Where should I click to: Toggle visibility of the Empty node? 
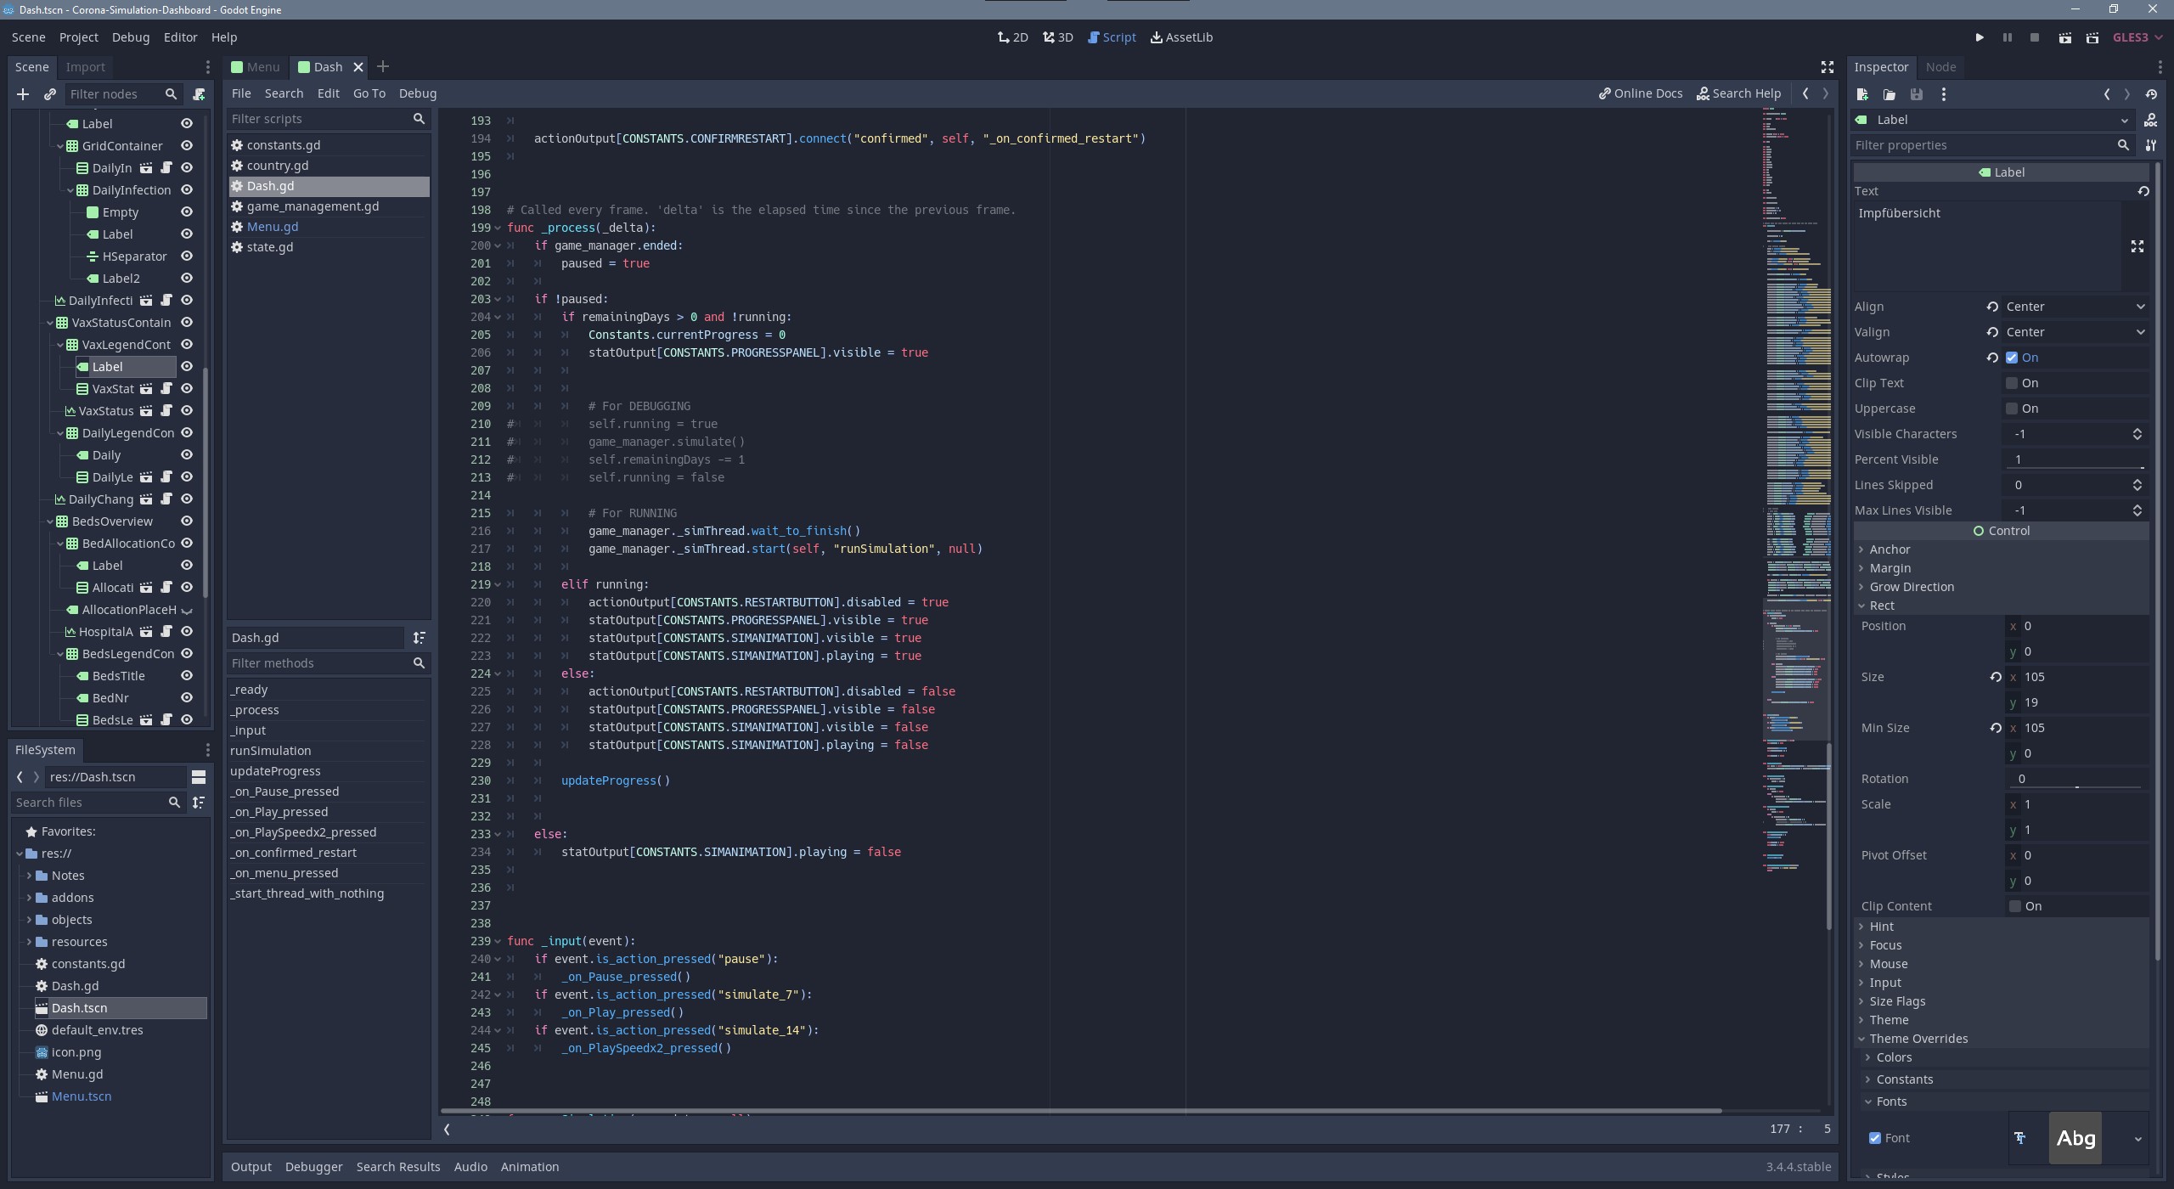pyautogui.click(x=187, y=212)
